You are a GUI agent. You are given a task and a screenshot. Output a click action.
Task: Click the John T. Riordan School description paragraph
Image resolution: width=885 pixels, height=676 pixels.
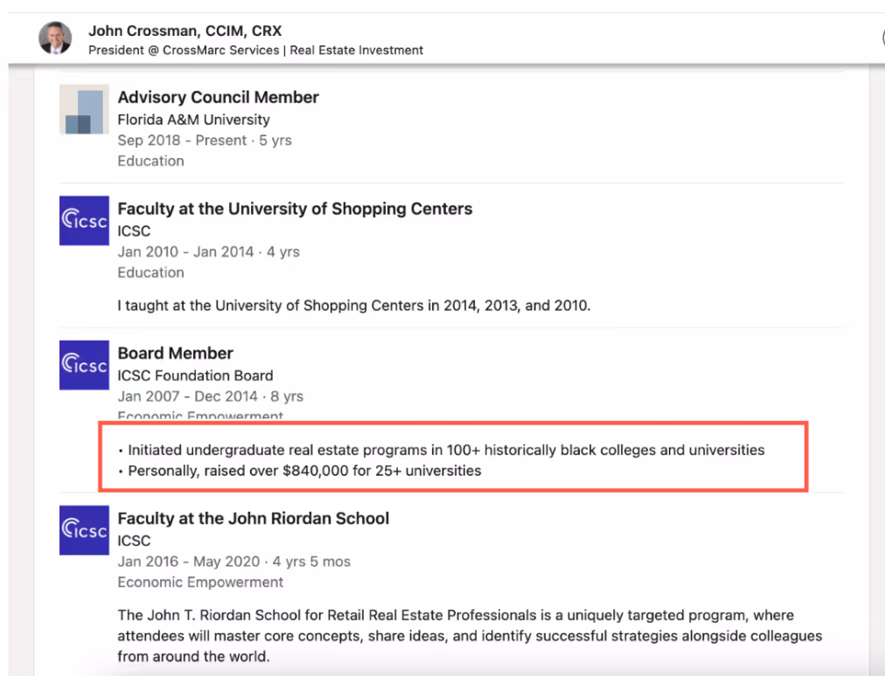470,636
